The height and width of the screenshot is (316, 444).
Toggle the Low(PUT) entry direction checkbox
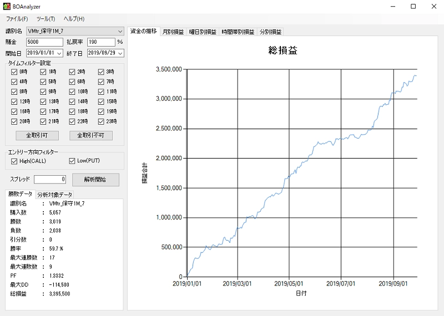pos(72,161)
